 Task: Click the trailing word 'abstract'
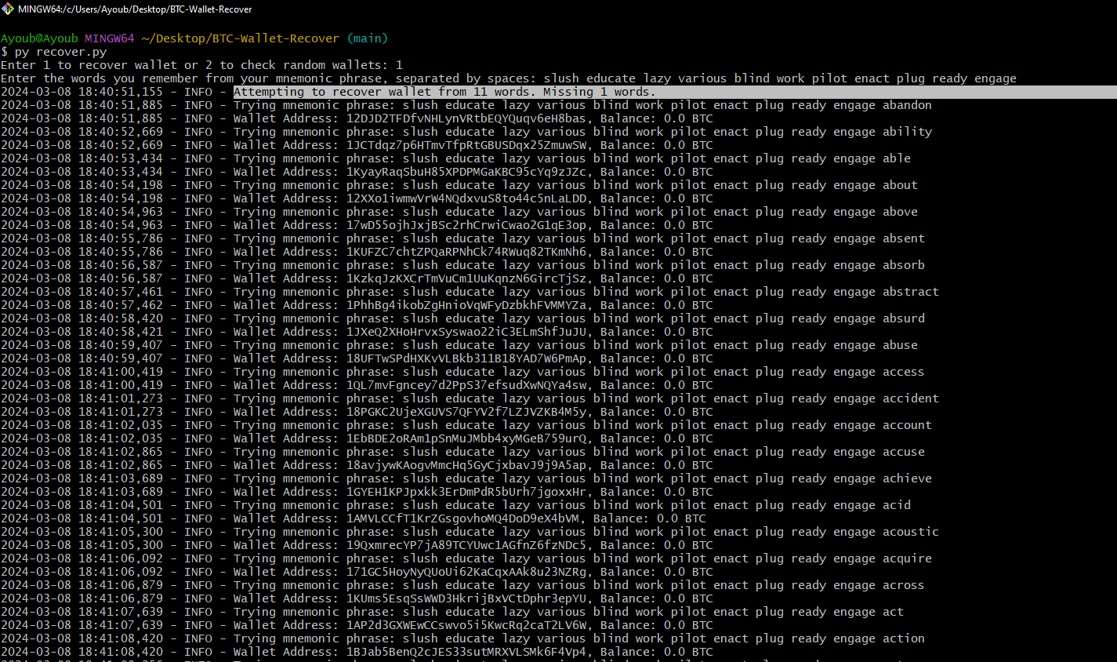911,292
